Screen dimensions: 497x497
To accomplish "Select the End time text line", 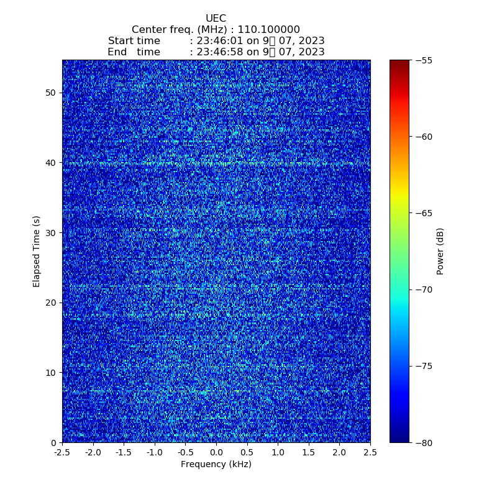I will tap(216, 52).
